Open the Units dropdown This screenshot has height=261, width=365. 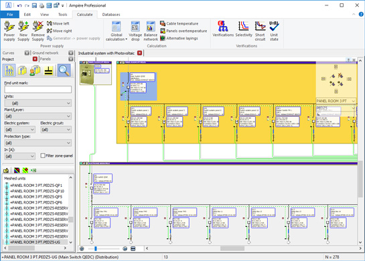38,103
